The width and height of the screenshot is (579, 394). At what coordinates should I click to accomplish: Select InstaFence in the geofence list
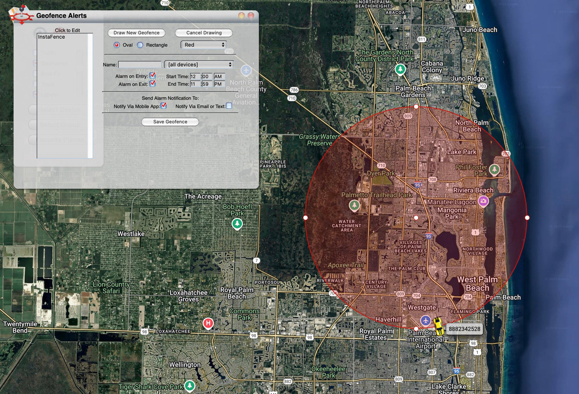tap(52, 37)
